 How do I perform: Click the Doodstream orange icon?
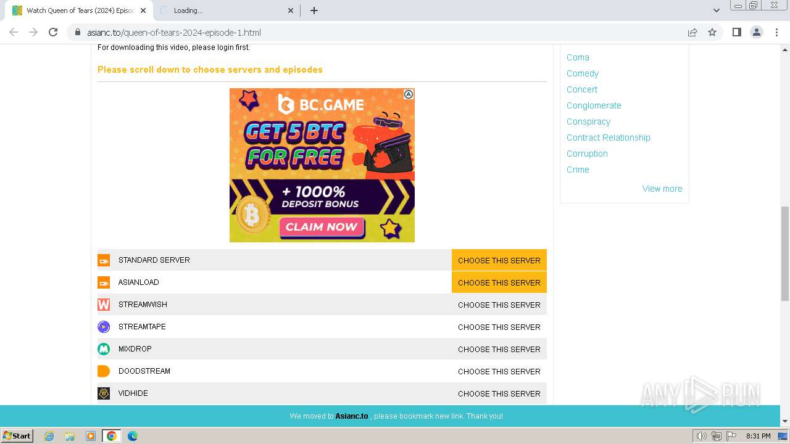pos(104,371)
